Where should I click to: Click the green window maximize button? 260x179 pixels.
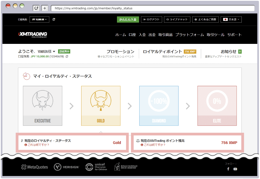pos(22,6)
